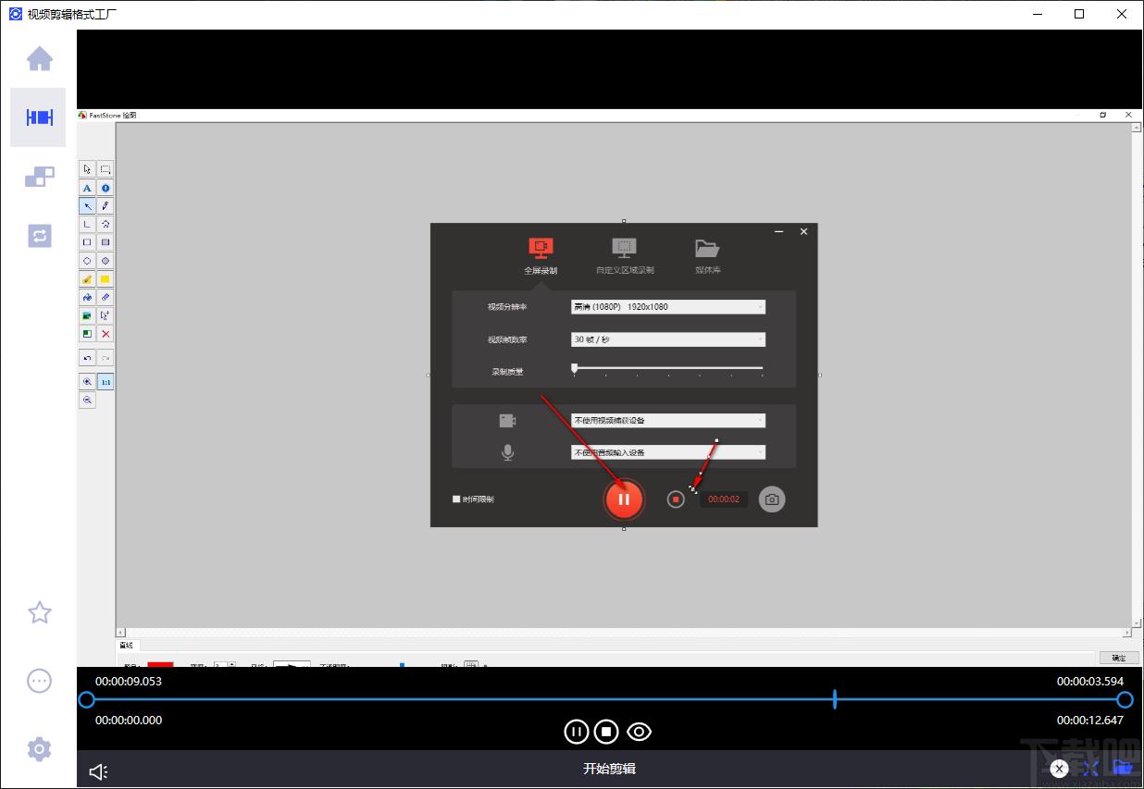Click the left trim start handle
1144x789 pixels.
pos(86,699)
